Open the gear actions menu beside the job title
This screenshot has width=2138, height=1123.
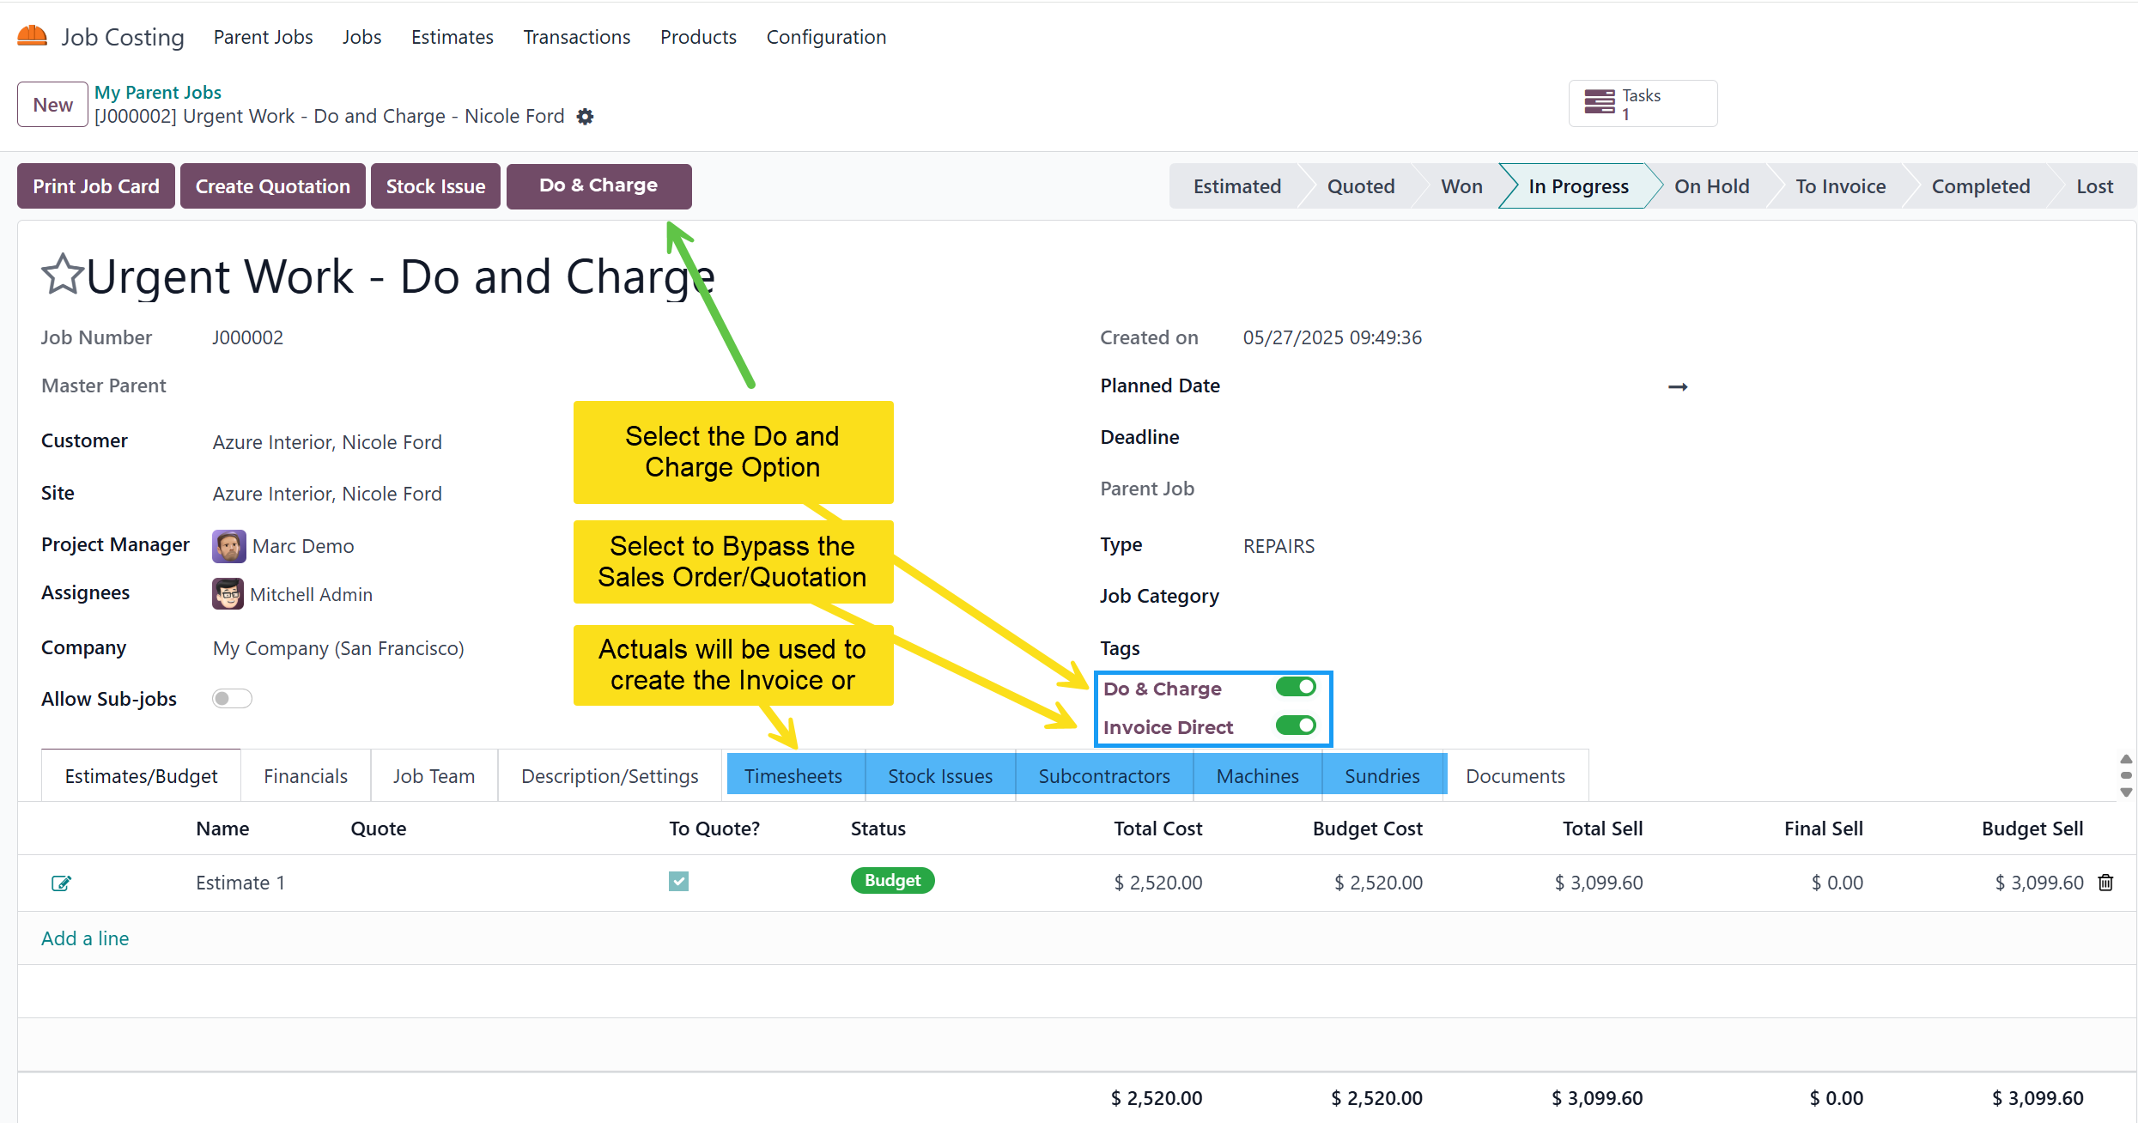pos(585,117)
